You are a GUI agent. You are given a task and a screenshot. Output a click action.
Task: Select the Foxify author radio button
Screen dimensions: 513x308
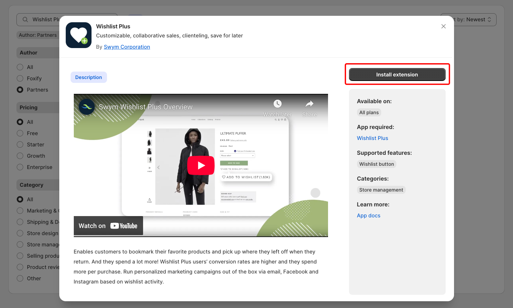pos(20,78)
